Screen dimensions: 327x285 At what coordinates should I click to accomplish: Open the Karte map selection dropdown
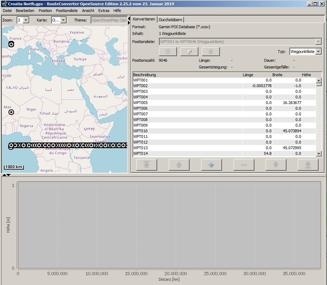[63, 20]
